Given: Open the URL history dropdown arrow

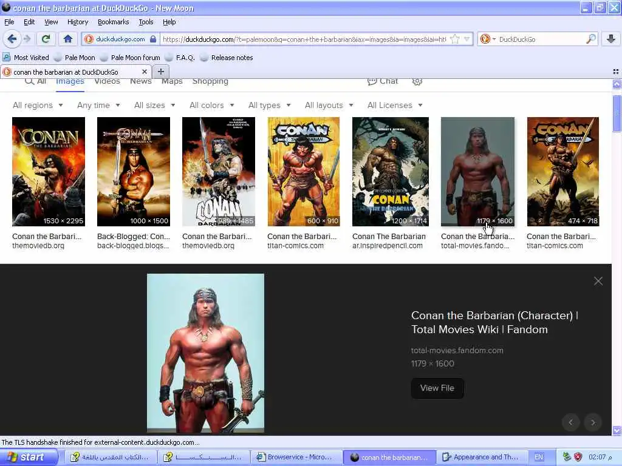Looking at the screenshot, I should point(467,39).
